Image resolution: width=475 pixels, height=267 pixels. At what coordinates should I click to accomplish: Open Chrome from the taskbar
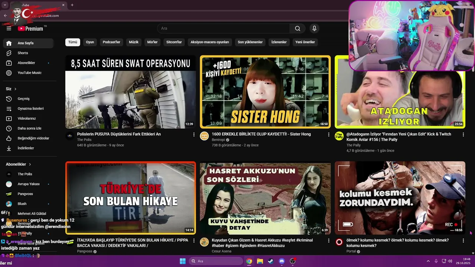tap(249, 261)
